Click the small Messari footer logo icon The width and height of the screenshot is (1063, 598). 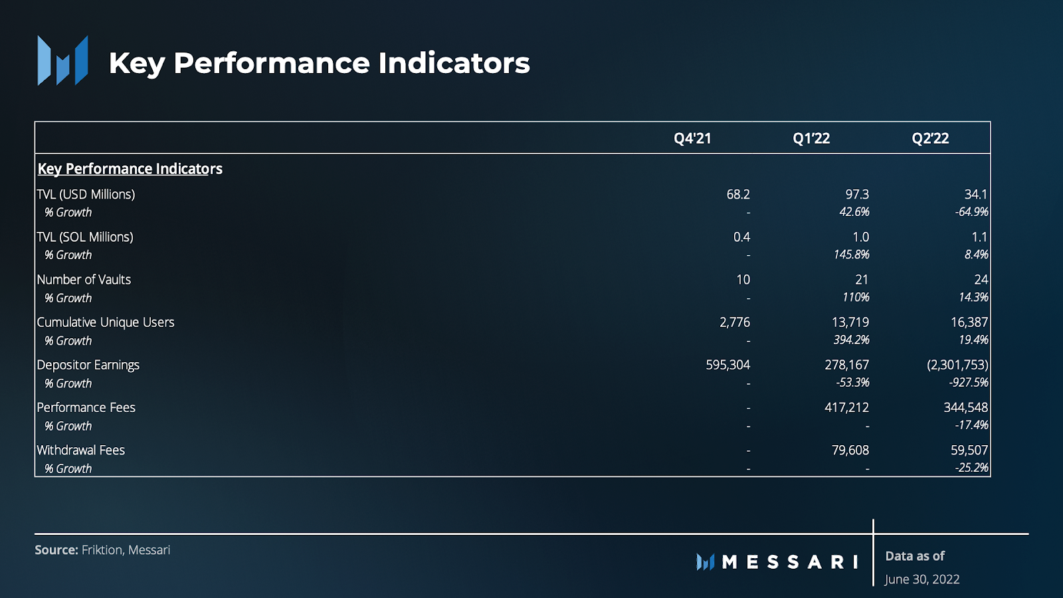[705, 562]
